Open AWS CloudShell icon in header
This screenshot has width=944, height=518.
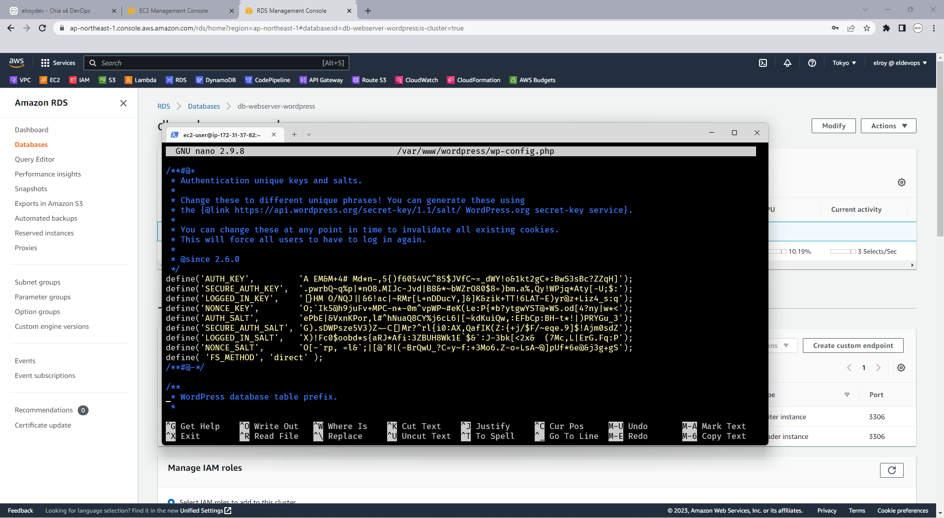[763, 63]
